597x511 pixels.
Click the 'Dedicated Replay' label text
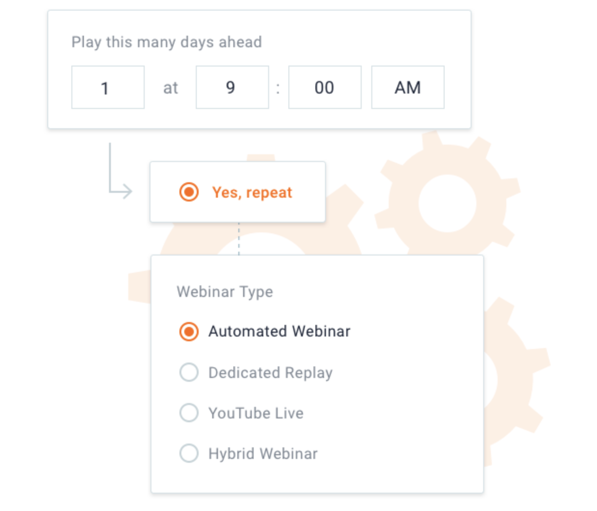coord(270,373)
